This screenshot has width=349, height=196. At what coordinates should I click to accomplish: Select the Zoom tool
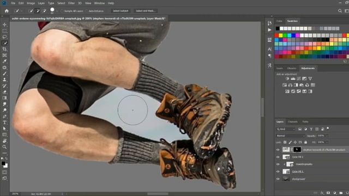coord(4,147)
